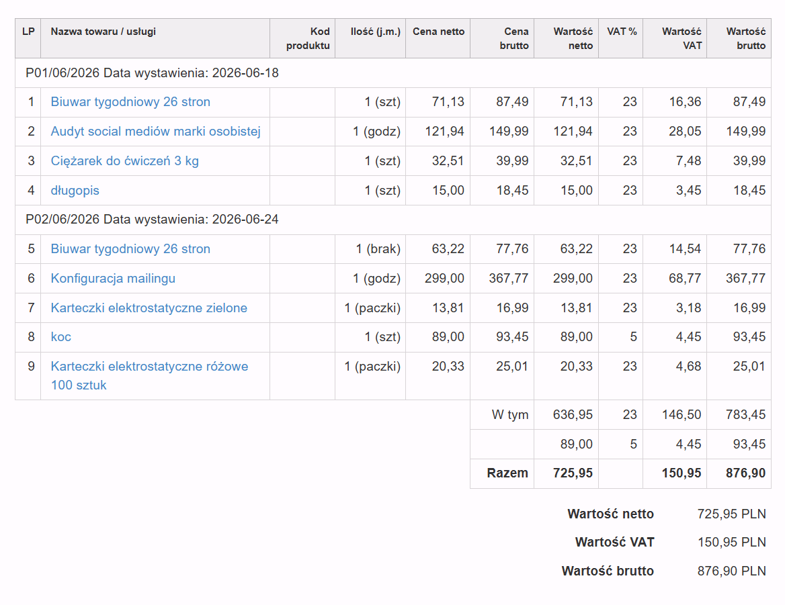Click the 5% VAT cell in koc row
Viewport: 785px width, 605px height.
coord(633,337)
